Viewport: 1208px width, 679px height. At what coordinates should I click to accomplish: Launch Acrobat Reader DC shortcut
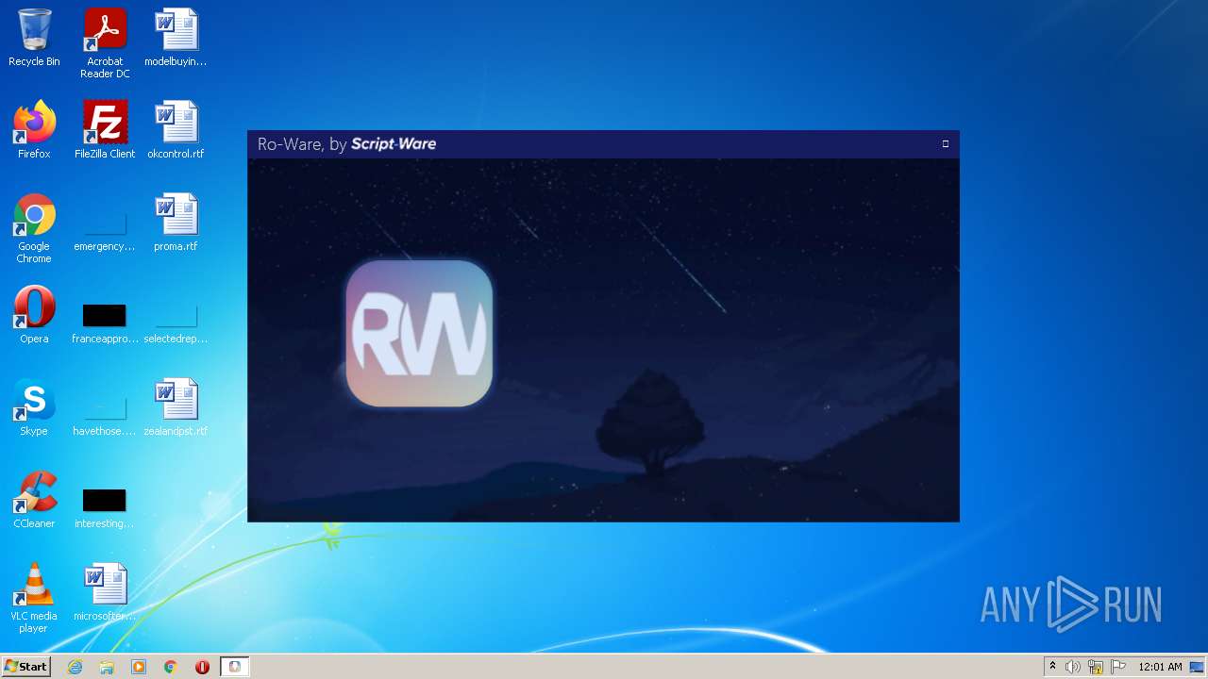(105, 43)
